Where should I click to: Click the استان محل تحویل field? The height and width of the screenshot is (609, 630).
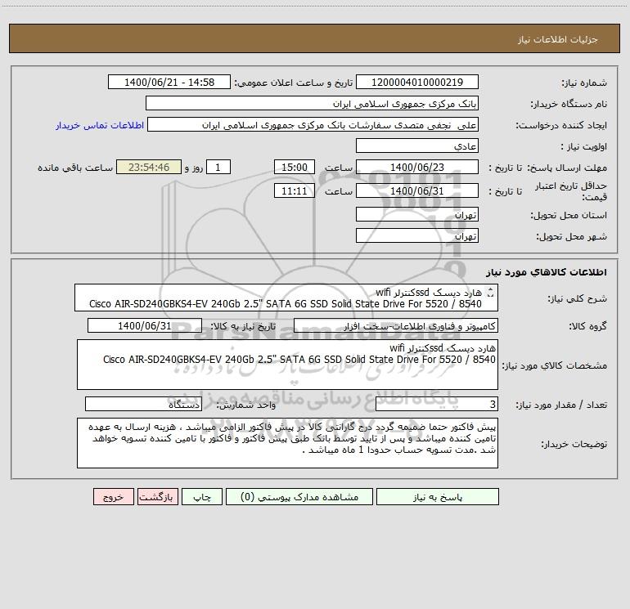point(417,214)
